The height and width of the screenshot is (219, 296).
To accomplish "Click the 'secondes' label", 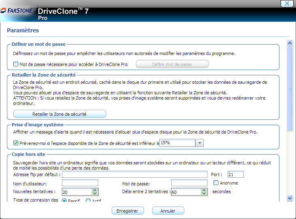I will [x=222, y=191].
